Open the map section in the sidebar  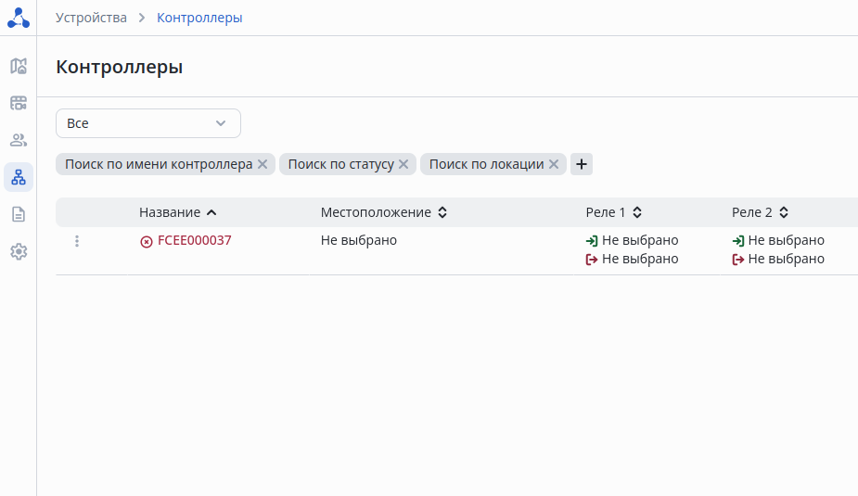click(19, 66)
